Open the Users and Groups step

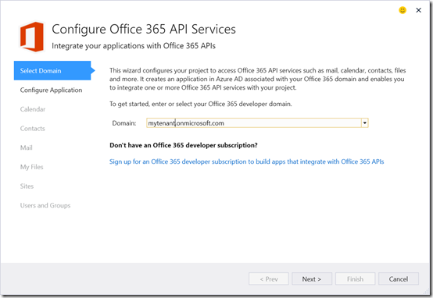[x=45, y=205]
